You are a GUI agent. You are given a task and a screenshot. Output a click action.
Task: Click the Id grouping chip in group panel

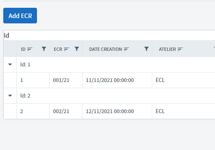(x=7, y=36)
